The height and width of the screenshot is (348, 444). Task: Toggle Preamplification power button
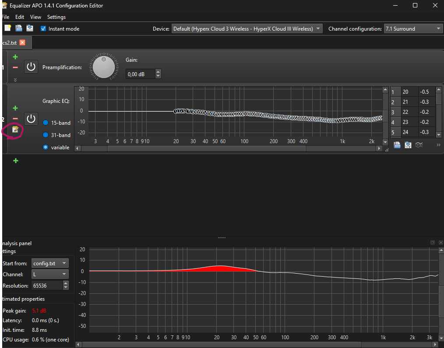click(x=31, y=67)
